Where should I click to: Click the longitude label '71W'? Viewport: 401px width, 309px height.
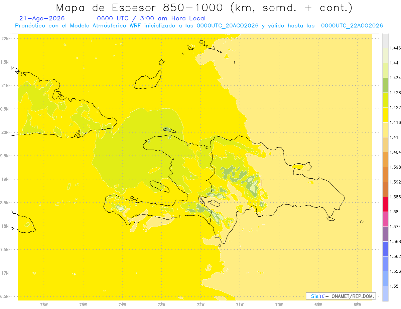(x=240, y=305)
